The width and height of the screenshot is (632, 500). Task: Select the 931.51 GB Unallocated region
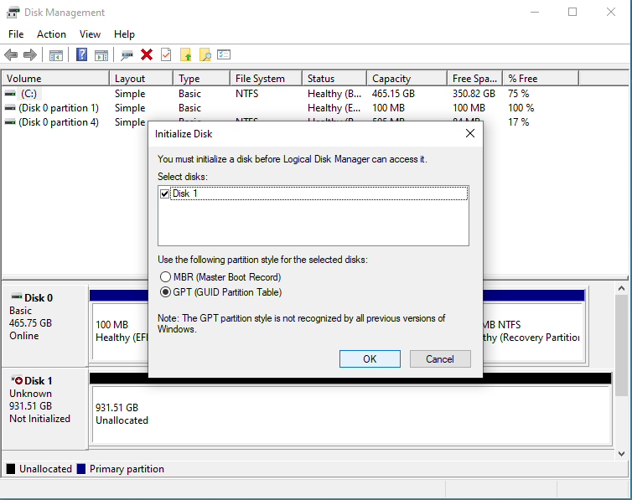point(351,414)
